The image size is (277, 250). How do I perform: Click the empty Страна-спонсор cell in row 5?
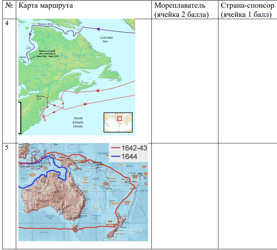coord(247,195)
